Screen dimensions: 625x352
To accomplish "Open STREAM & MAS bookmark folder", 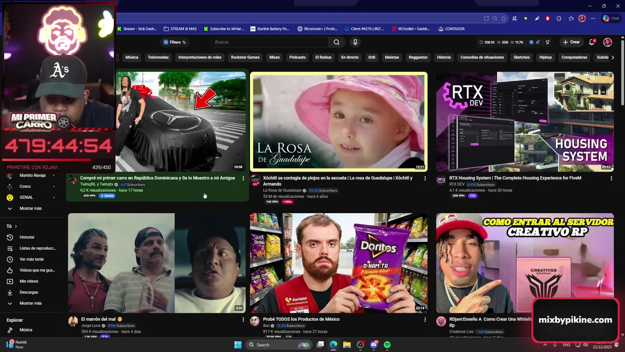I will (x=180, y=29).
